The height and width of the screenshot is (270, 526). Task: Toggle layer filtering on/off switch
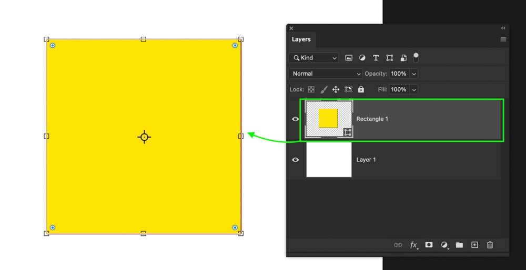point(416,58)
